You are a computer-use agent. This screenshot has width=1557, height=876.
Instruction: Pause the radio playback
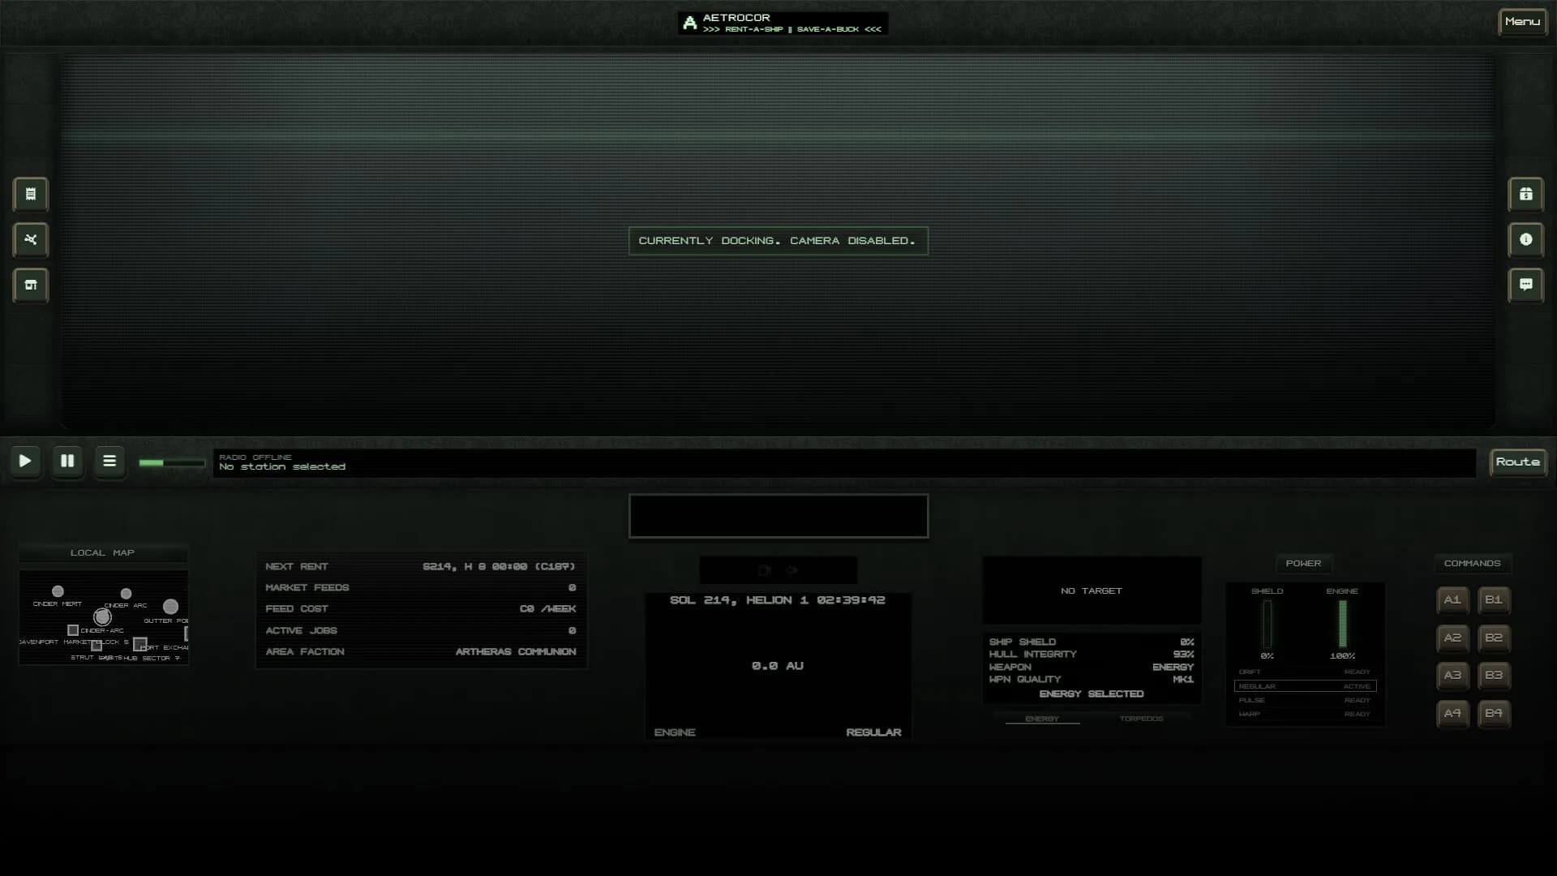click(x=67, y=462)
